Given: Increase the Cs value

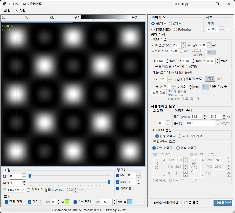Looking at the screenshot, I should 167,60.
